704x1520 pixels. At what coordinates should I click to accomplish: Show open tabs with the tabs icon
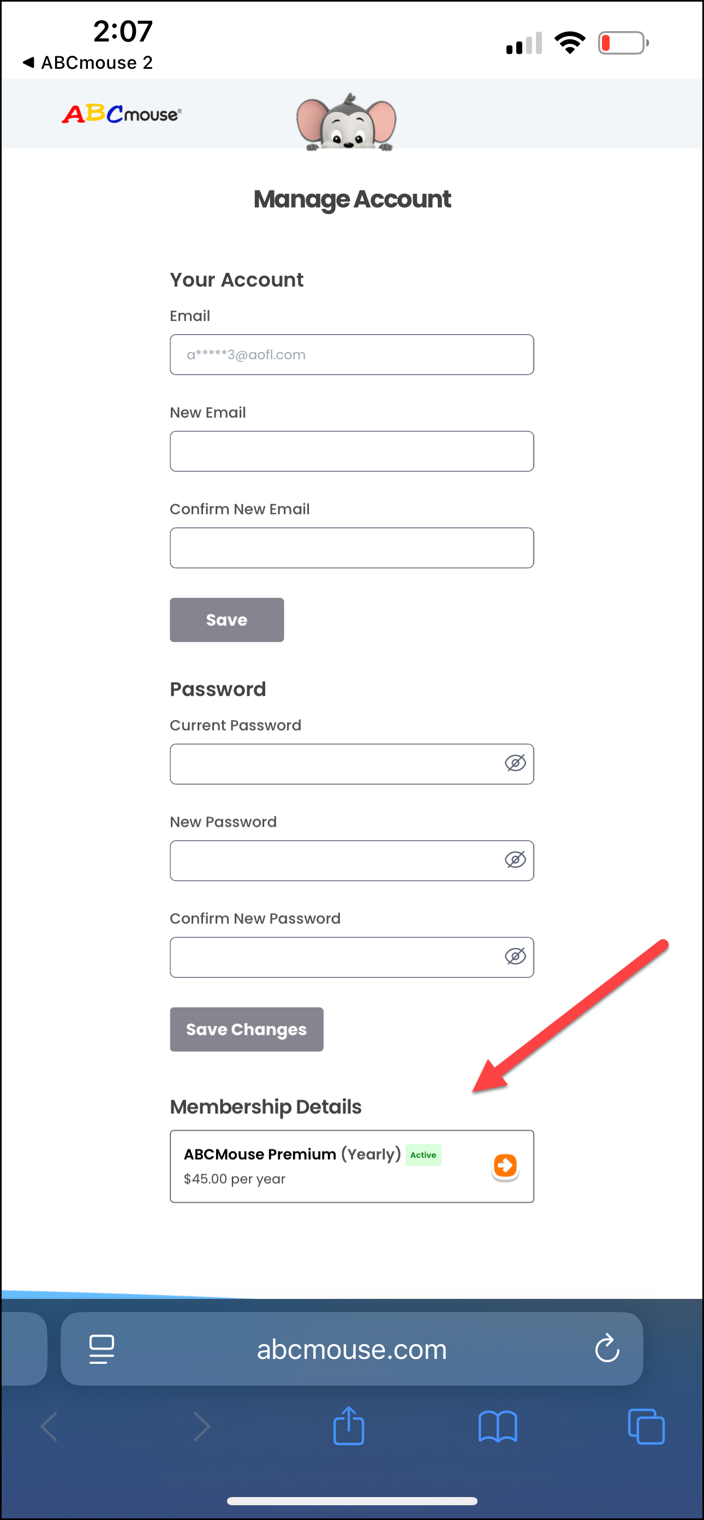pos(646,1427)
